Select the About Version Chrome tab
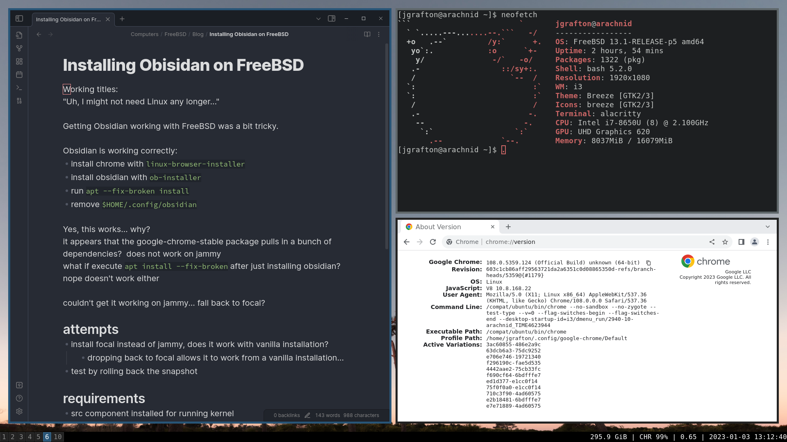This screenshot has height=442, width=787. (x=447, y=227)
